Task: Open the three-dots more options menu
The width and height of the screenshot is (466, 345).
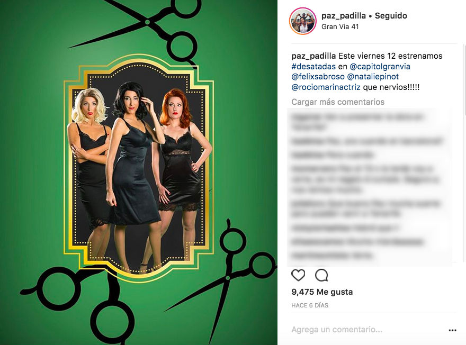Action: pos(452,330)
